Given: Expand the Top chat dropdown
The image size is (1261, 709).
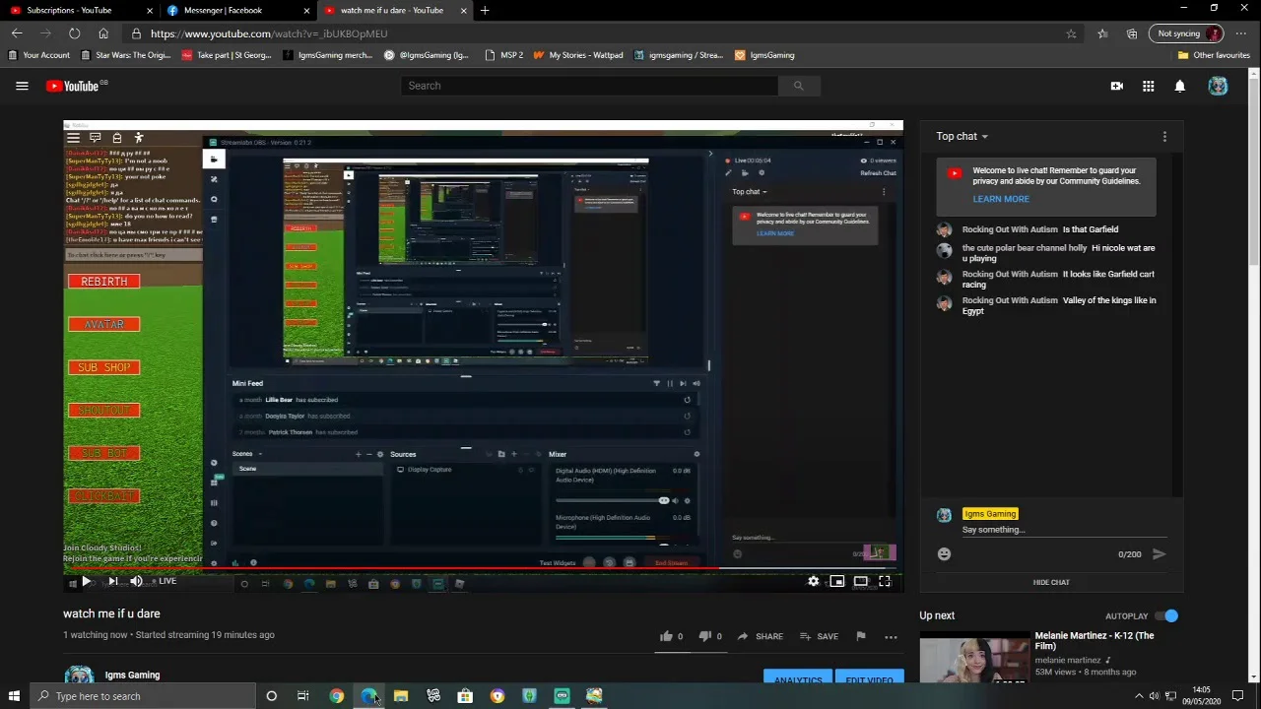Looking at the screenshot, I should point(962,136).
